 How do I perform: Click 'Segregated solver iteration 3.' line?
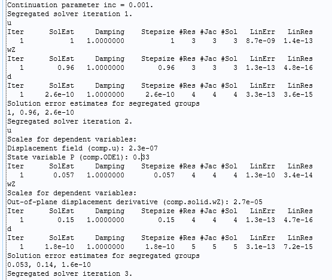(x=69, y=273)
